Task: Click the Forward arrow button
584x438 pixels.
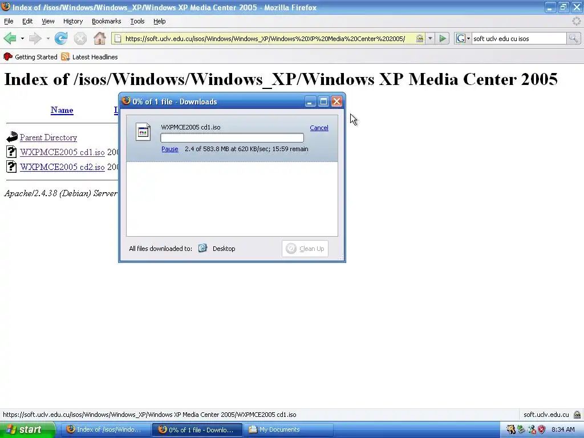Action: pos(35,38)
